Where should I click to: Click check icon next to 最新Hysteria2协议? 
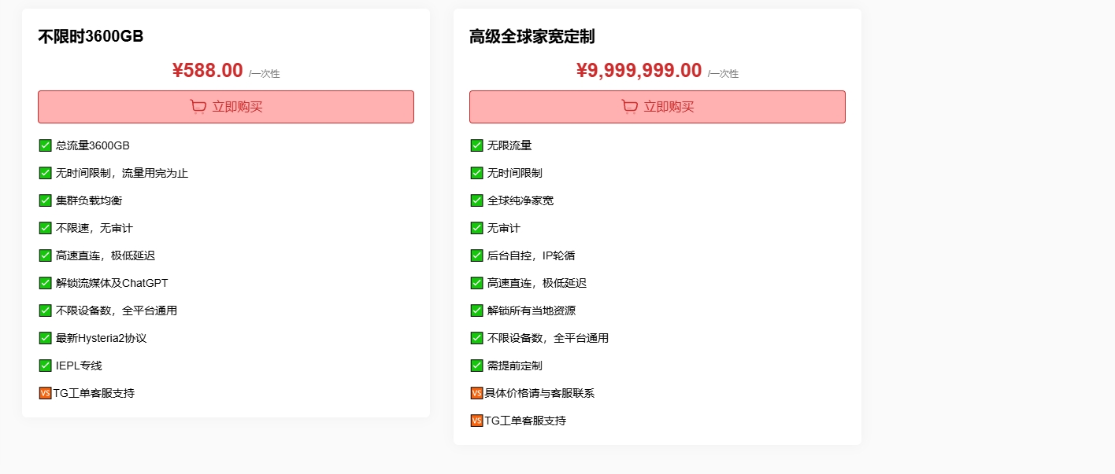tap(46, 338)
